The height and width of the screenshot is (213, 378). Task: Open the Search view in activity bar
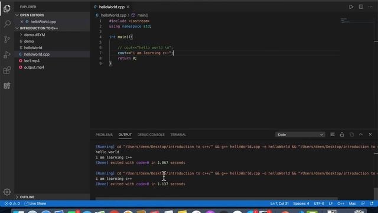7,24
